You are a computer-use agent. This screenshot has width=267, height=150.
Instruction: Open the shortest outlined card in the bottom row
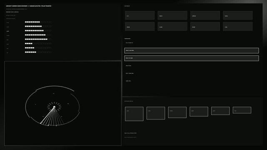pos(242,110)
